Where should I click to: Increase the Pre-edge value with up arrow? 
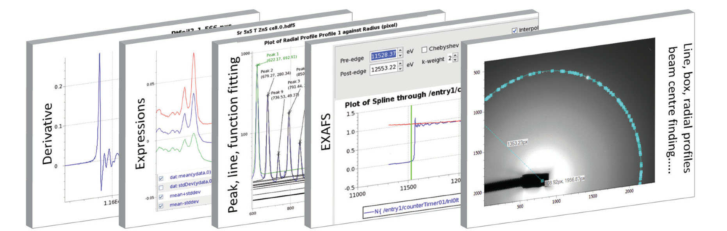400,51
